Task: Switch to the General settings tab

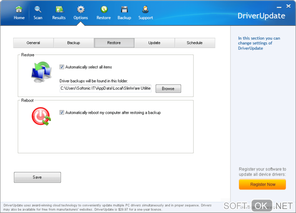Action: tap(33, 43)
